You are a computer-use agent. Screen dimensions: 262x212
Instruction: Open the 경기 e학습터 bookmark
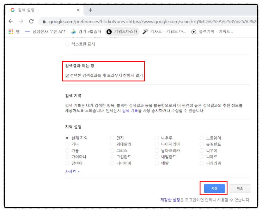click(86, 32)
